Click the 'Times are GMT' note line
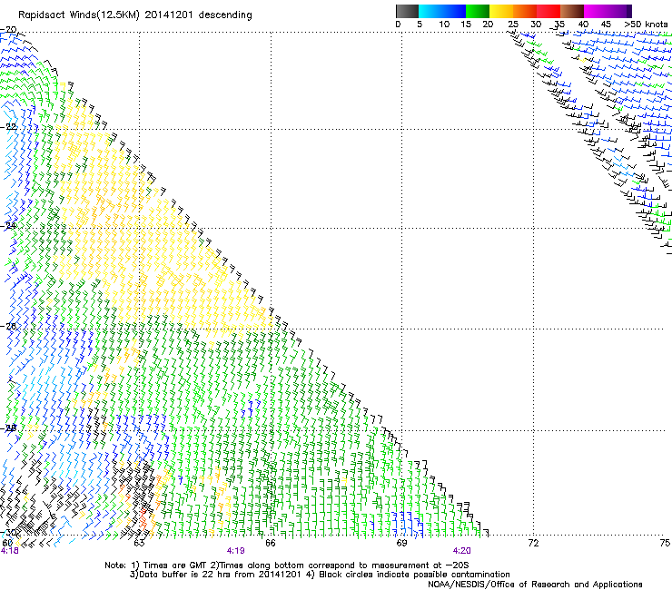This screenshot has height=590, width=672. click(287, 565)
